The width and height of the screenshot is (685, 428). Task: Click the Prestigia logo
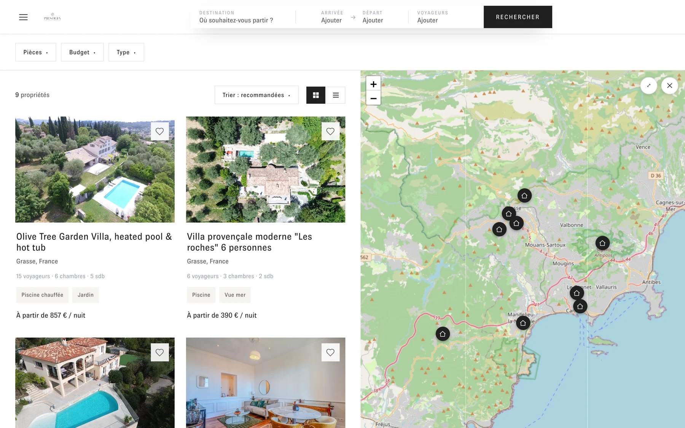point(53,17)
